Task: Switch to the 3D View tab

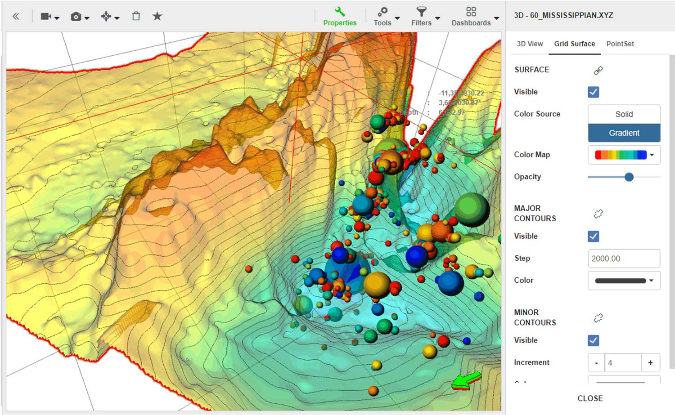Action: (530, 44)
